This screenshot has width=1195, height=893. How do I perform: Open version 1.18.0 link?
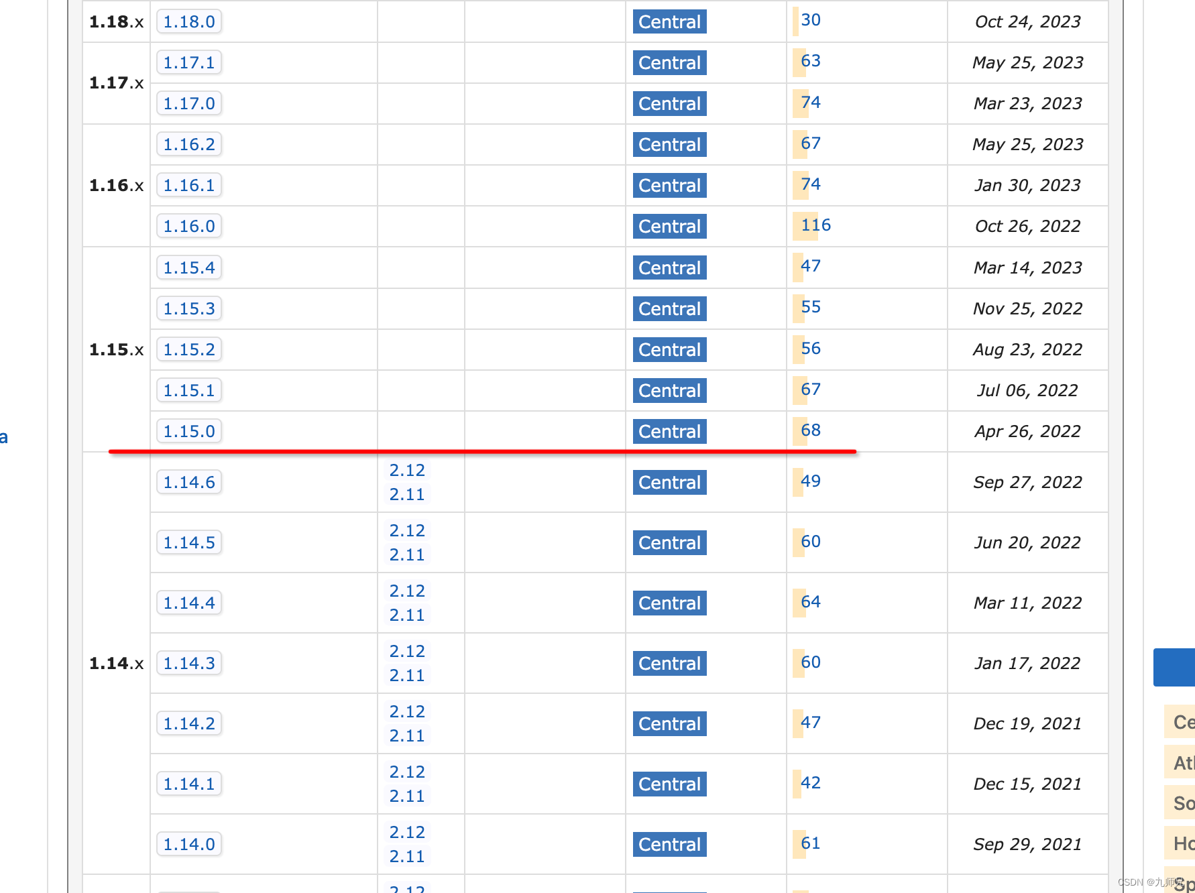pyautogui.click(x=189, y=21)
